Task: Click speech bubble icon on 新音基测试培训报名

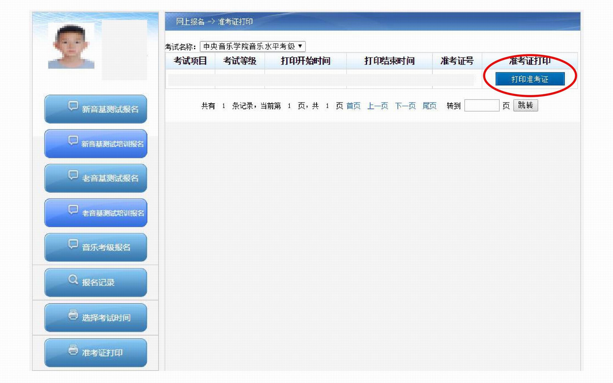Action: [x=73, y=141]
